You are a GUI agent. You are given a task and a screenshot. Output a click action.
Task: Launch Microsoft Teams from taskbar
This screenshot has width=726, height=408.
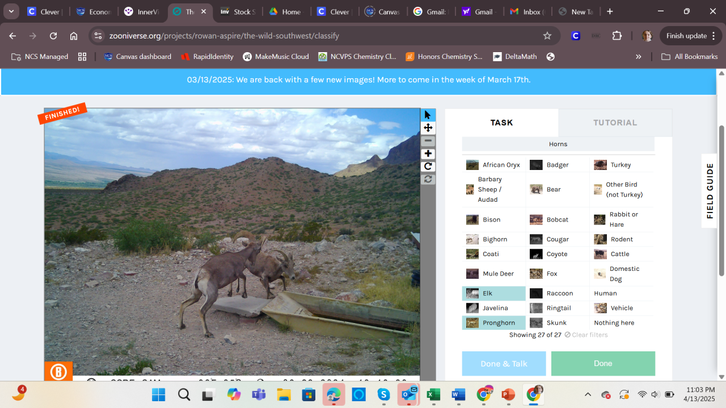click(259, 394)
